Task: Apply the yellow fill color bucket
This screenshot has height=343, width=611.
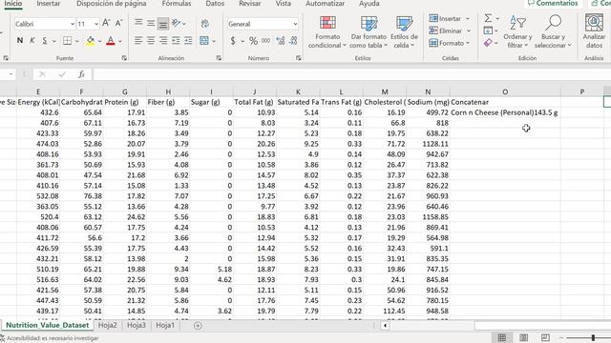Action: click(x=91, y=41)
